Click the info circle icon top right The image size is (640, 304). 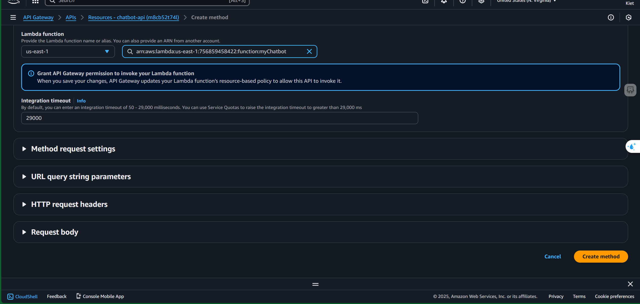pos(611,17)
